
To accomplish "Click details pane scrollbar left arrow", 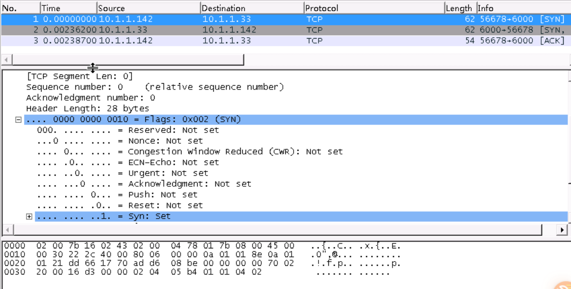I will click(x=6, y=230).
